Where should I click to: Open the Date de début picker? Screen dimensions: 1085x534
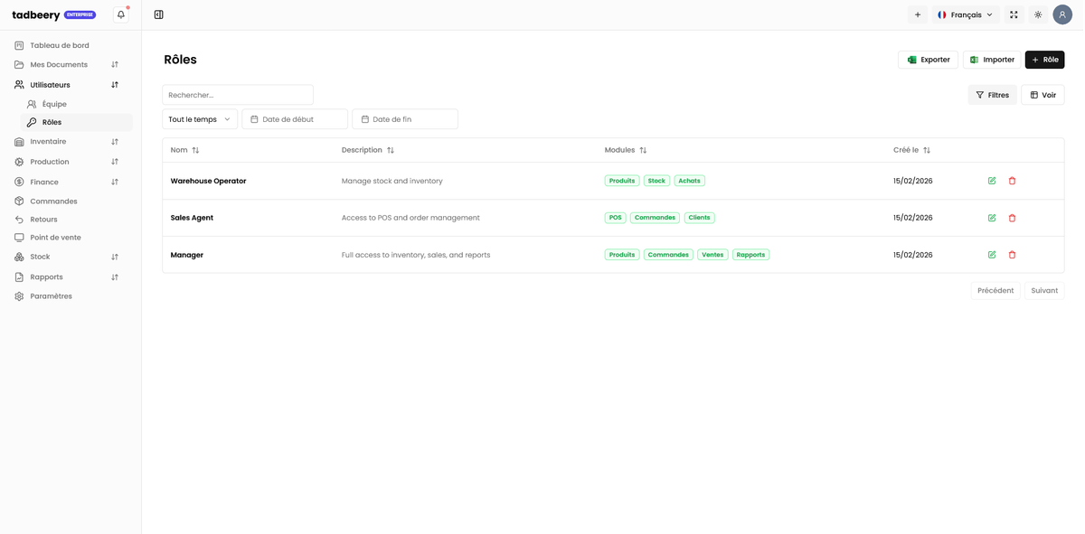[295, 119]
